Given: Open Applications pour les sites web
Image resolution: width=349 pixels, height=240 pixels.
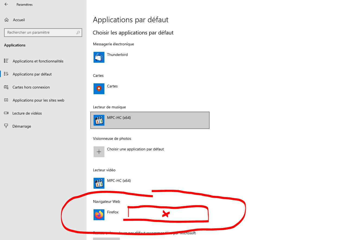Looking at the screenshot, I should pyautogui.click(x=38, y=100).
